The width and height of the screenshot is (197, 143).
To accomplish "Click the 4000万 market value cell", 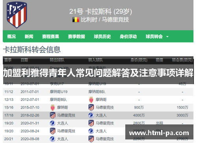I will [x=139, y=115].
